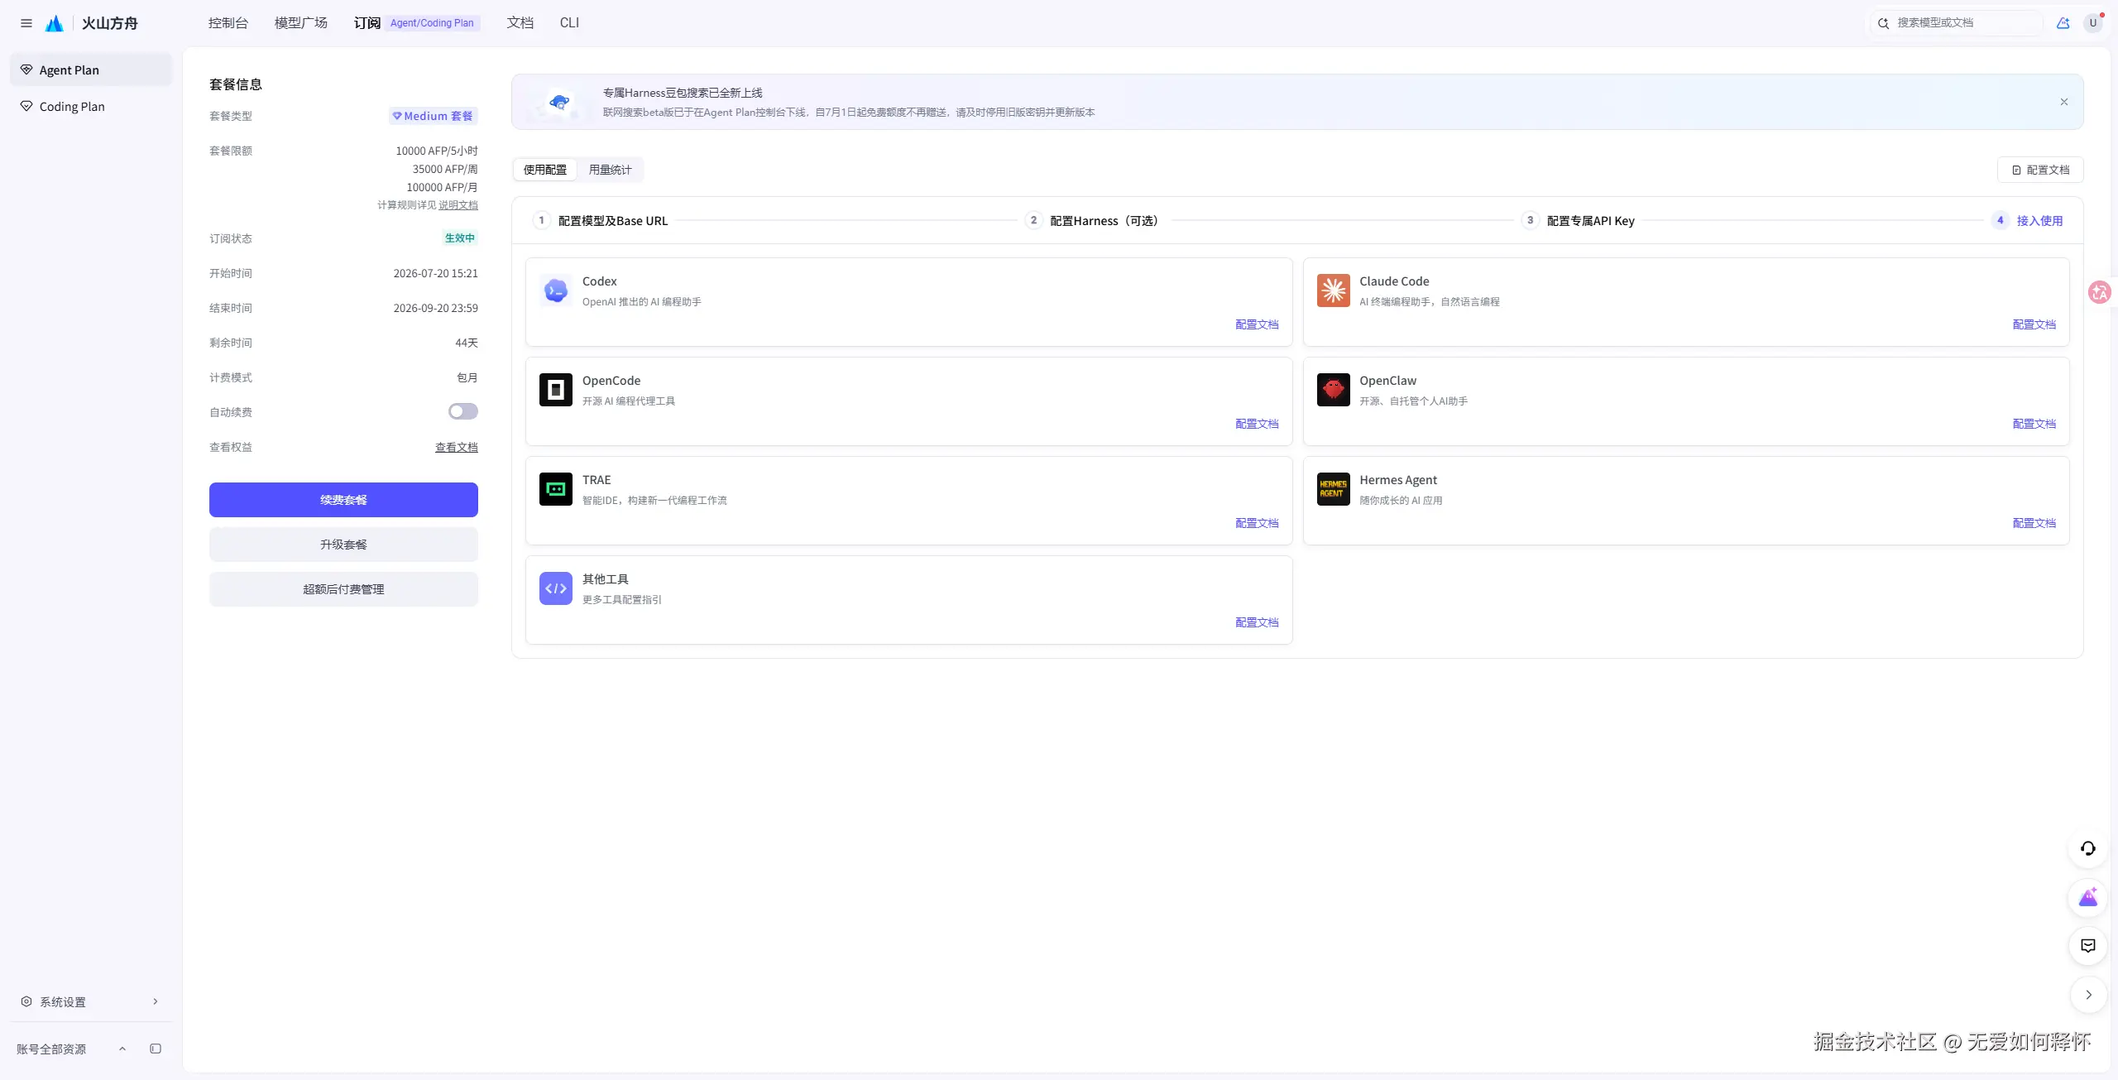Click the OpenCode app icon
This screenshot has height=1080, width=2118.
point(556,390)
